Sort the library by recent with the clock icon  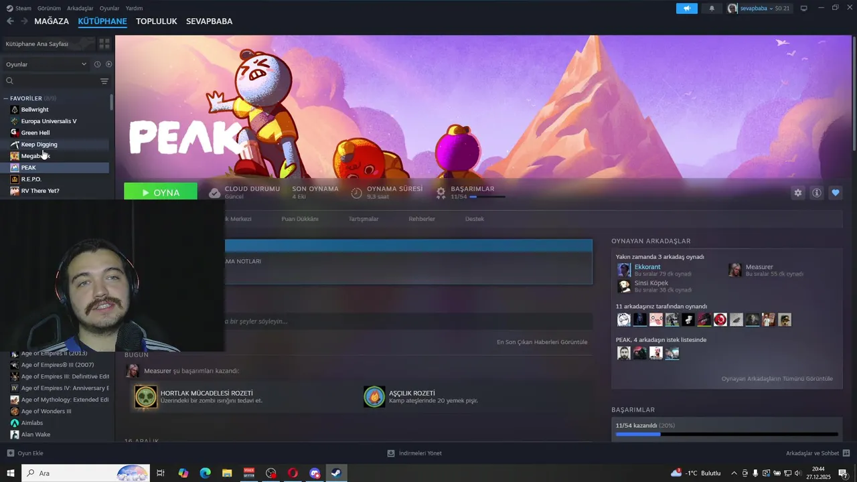(x=97, y=64)
